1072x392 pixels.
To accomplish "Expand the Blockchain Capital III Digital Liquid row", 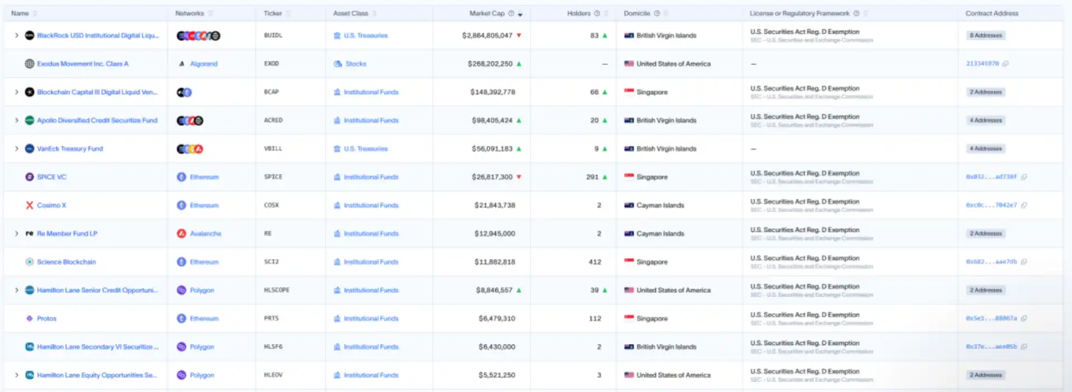I will 17,92.
